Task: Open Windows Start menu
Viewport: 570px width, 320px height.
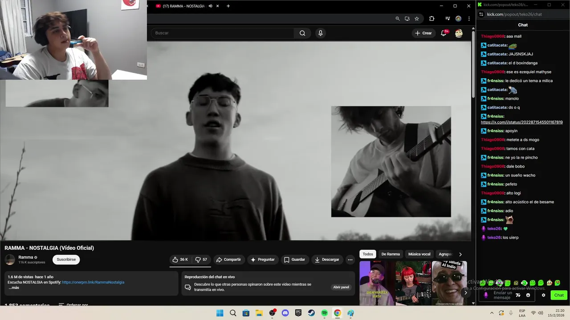Action: click(x=220, y=313)
